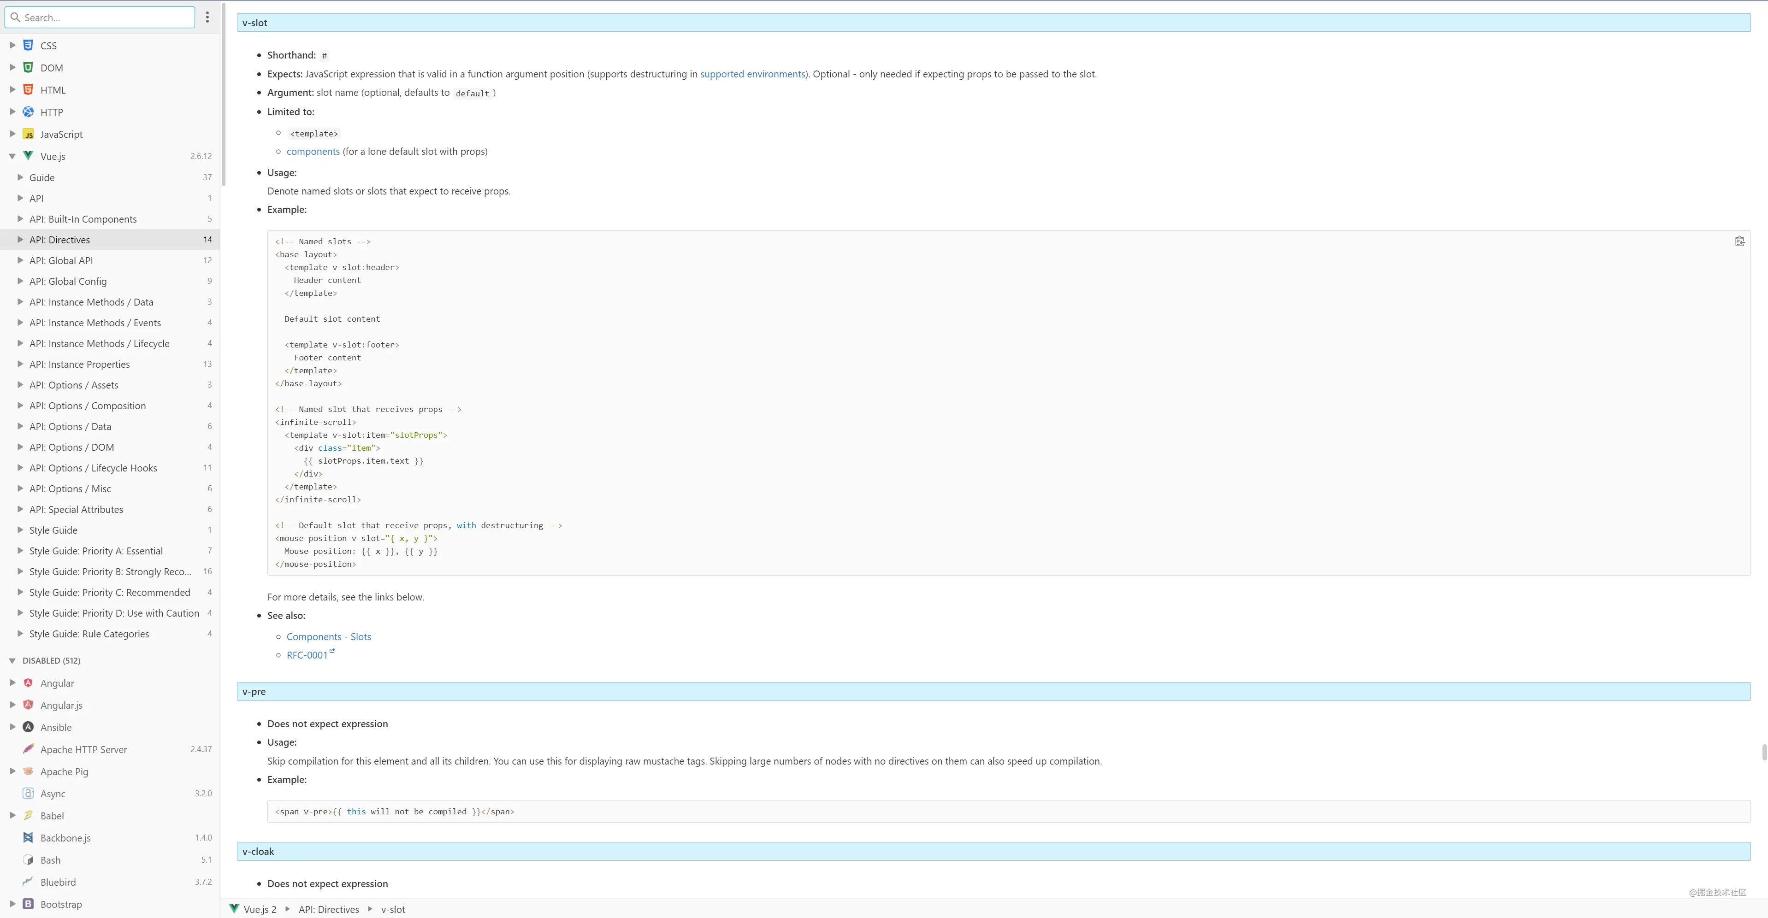Click the three-dot menu icon beside search
This screenshot has width=1768, height=918.
[207, 17]
